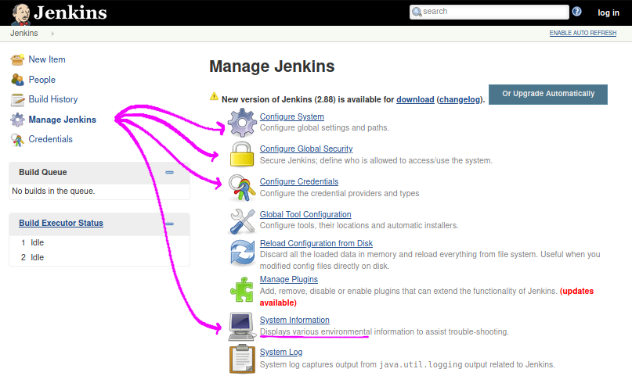632x376 pixels.
Task: Click the Configure Global Security padlock icon
Action: (242, 154)
